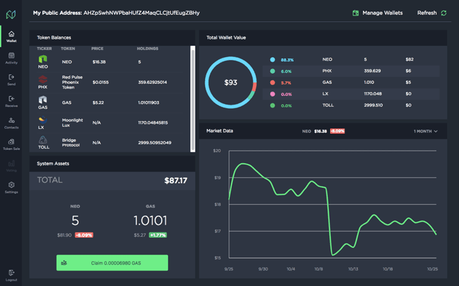Open the 1 MONTH timeframe dropdown
This screenshot has height=286, width=459.
426,131
